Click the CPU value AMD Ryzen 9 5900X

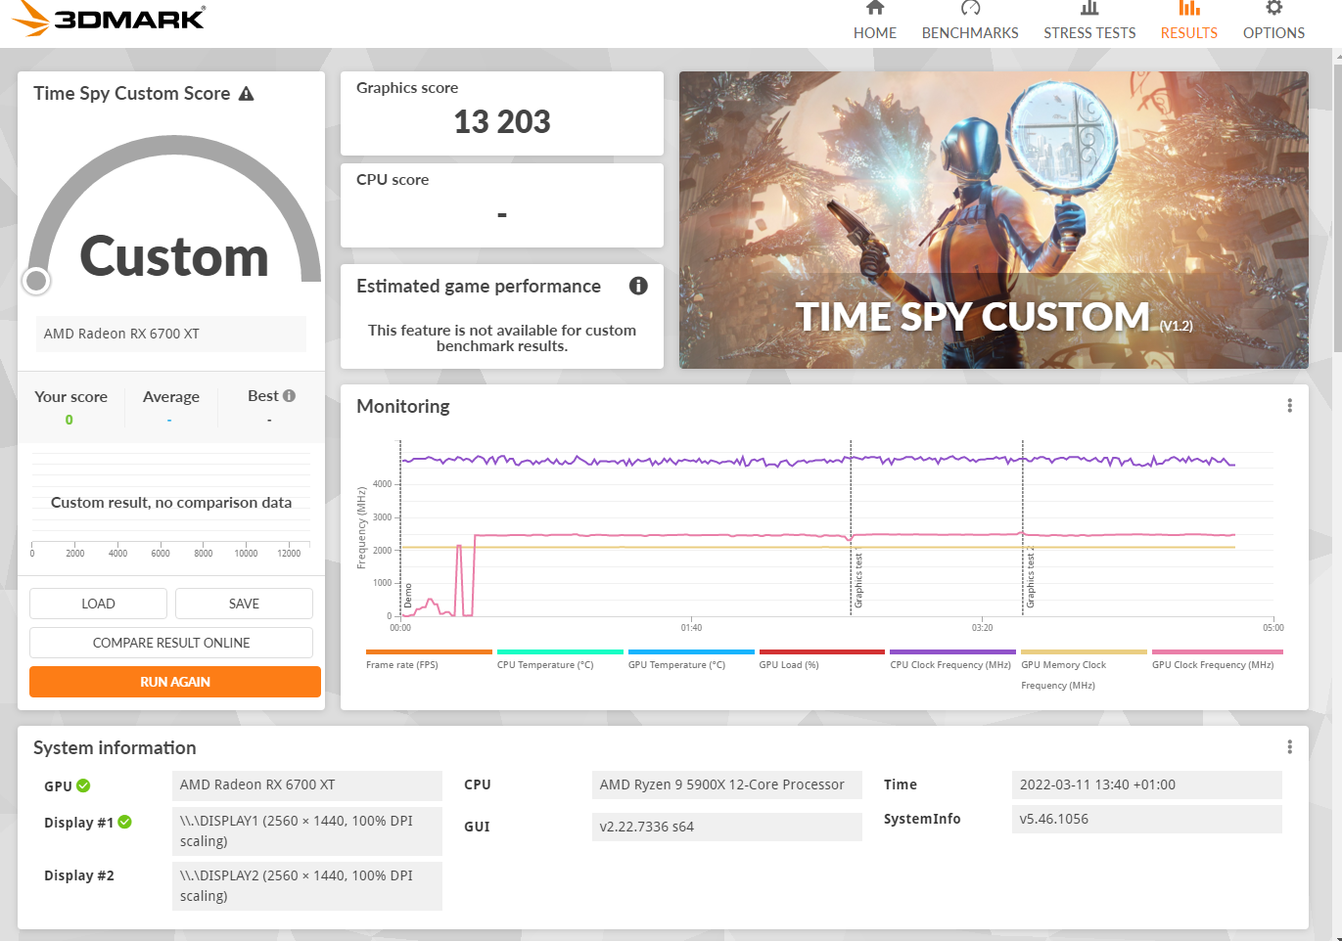click(726, 784)
